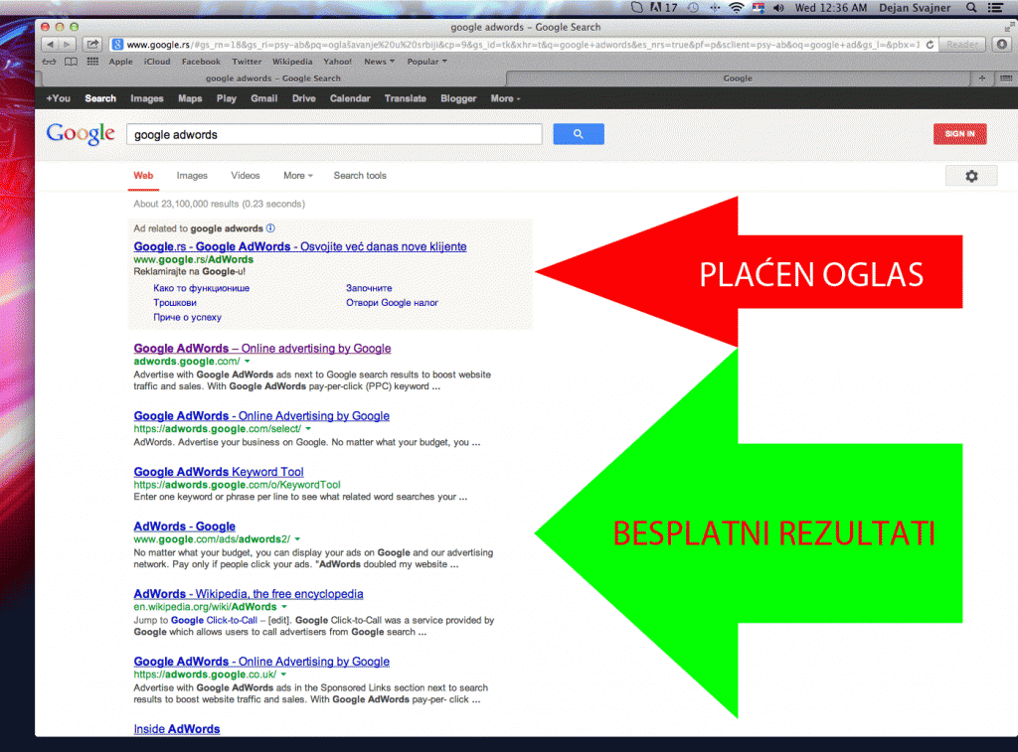
Task: Open Wi-Fi status menu
Action: point(736,8)
